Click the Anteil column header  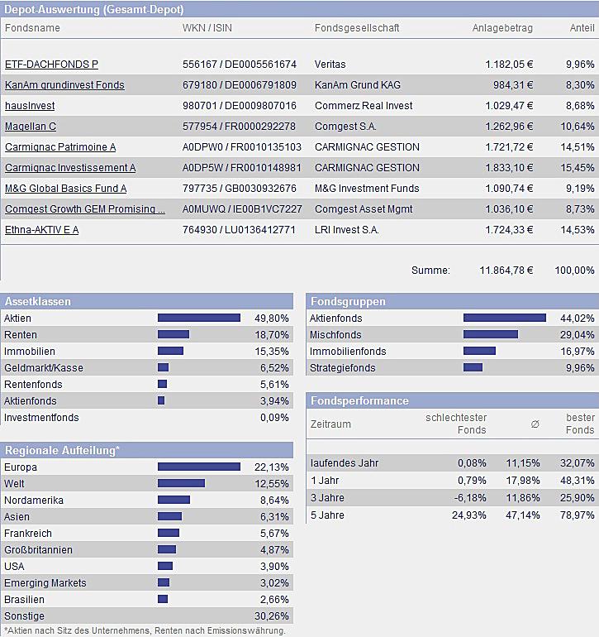(582, 28)
